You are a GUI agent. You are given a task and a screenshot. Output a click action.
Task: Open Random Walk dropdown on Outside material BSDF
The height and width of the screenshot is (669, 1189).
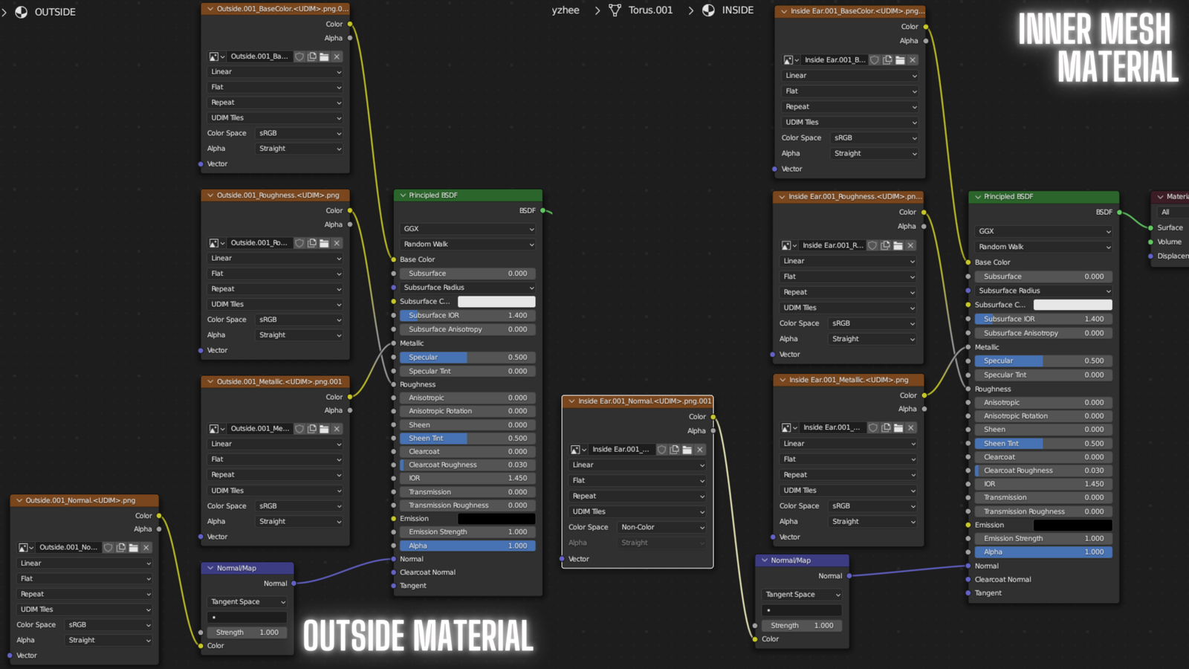(467, 245)
